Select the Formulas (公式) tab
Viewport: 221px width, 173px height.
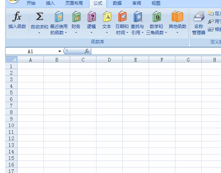[98, 3]
